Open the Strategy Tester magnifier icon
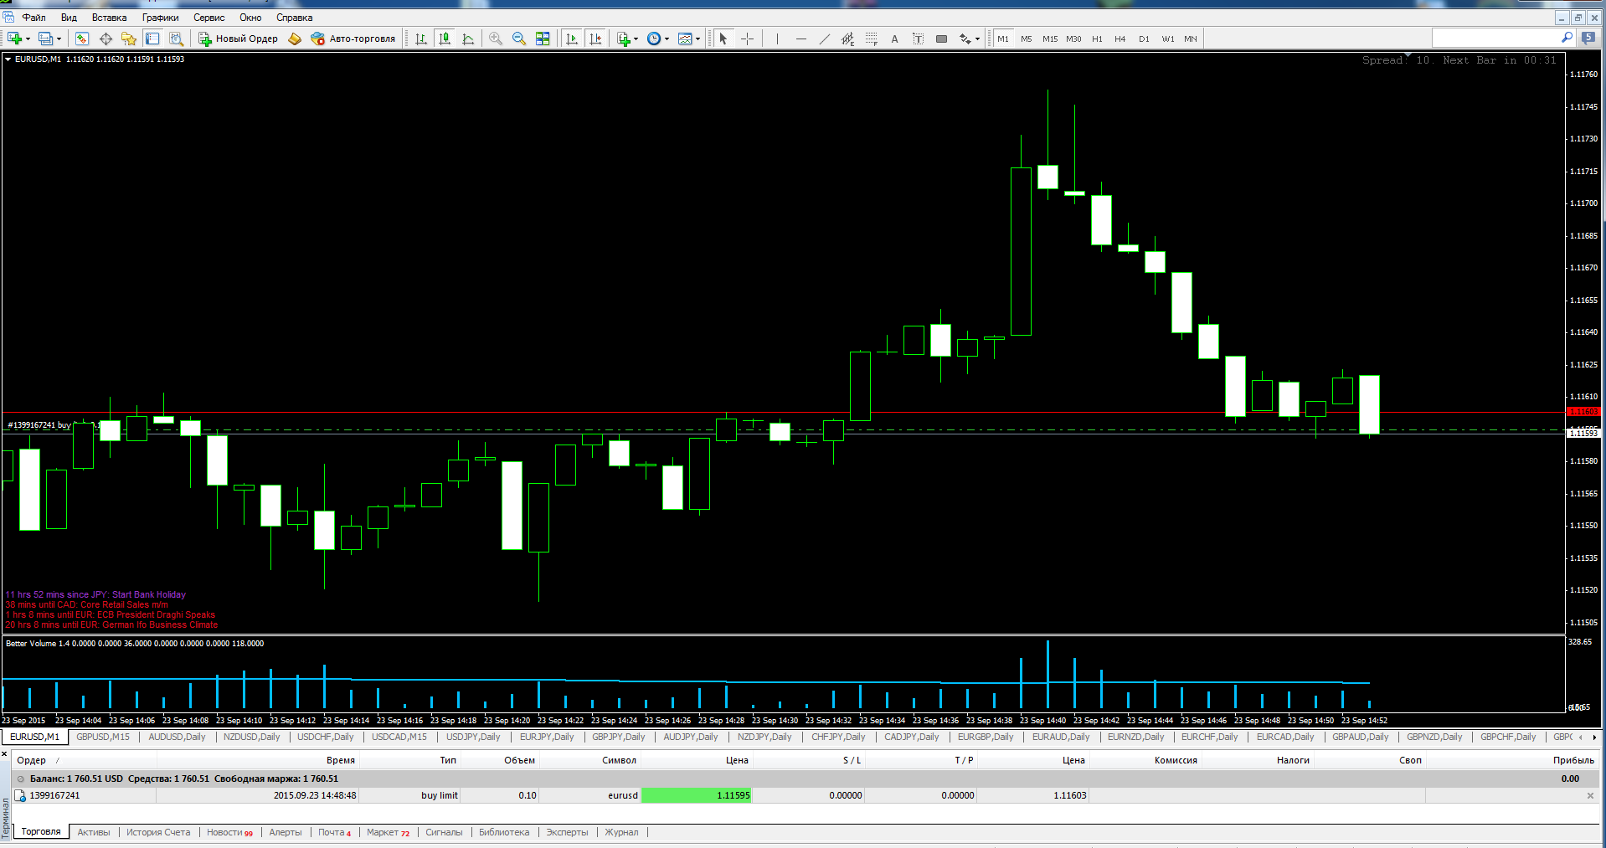The image size is (1606, 848). [x=176, y=39]
